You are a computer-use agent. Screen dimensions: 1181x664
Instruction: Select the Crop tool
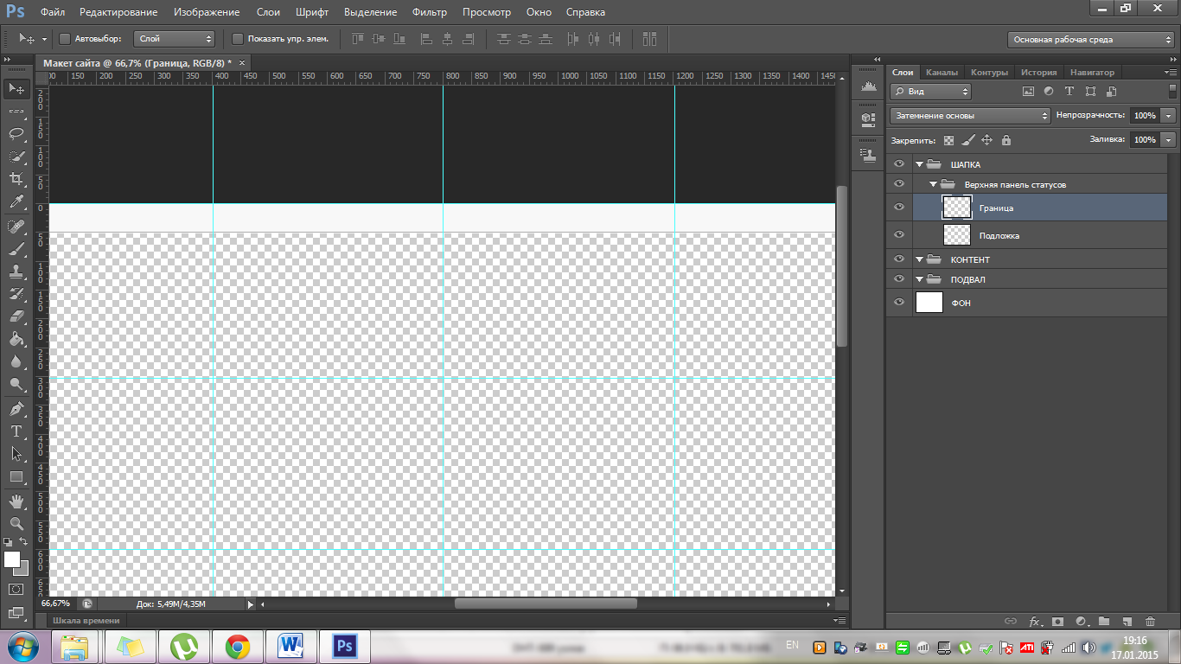pyautogui.click(x=16, y=179)
